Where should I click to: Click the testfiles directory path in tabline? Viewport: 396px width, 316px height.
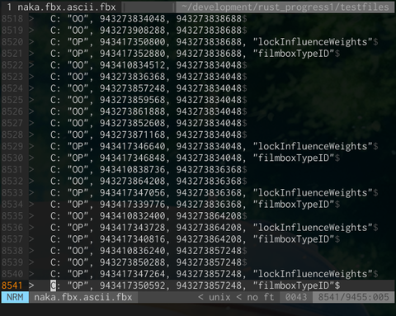[x=285, y=7]
